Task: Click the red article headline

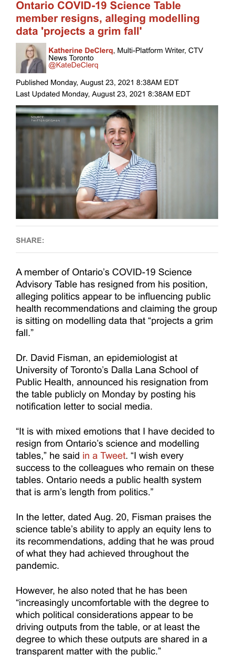Action: (x=108, y=19)
